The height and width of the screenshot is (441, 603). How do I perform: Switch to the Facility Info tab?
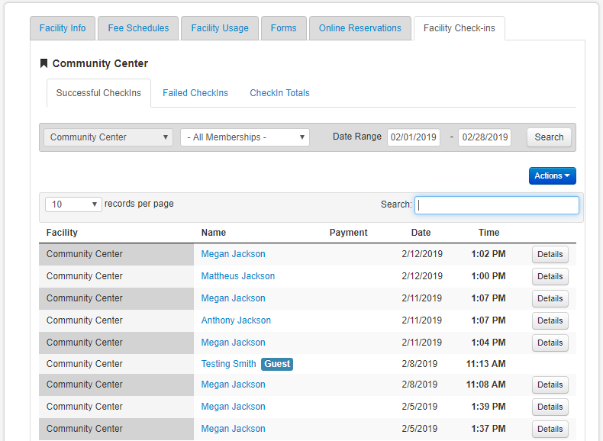tap(63, 28)
